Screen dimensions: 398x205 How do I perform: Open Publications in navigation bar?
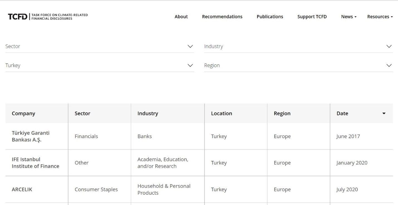pos(270,17)
